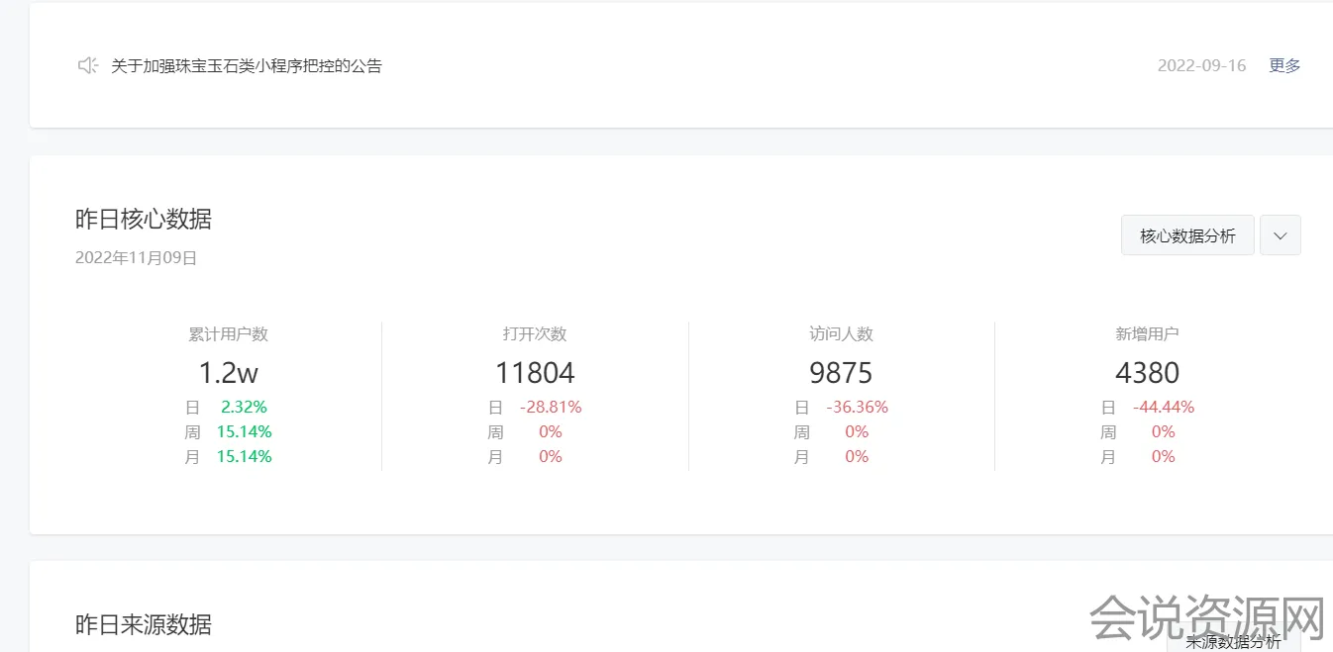This screenshot has height=652, width=1333.
Task: Click the -44.44% daily change for 新增用户
Action: point(1164,407)
